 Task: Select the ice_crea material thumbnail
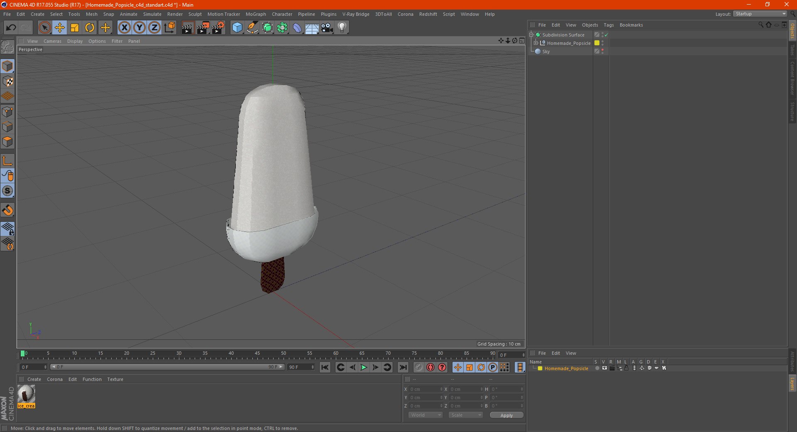tap(26, 394)
